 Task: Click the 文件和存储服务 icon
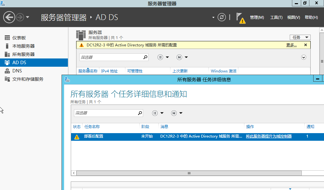pyautogui.click(x=7, y=79)
